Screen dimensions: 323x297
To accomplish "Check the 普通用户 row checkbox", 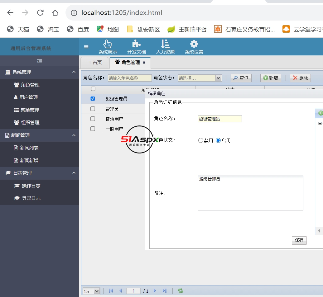I will pos(93,119).
